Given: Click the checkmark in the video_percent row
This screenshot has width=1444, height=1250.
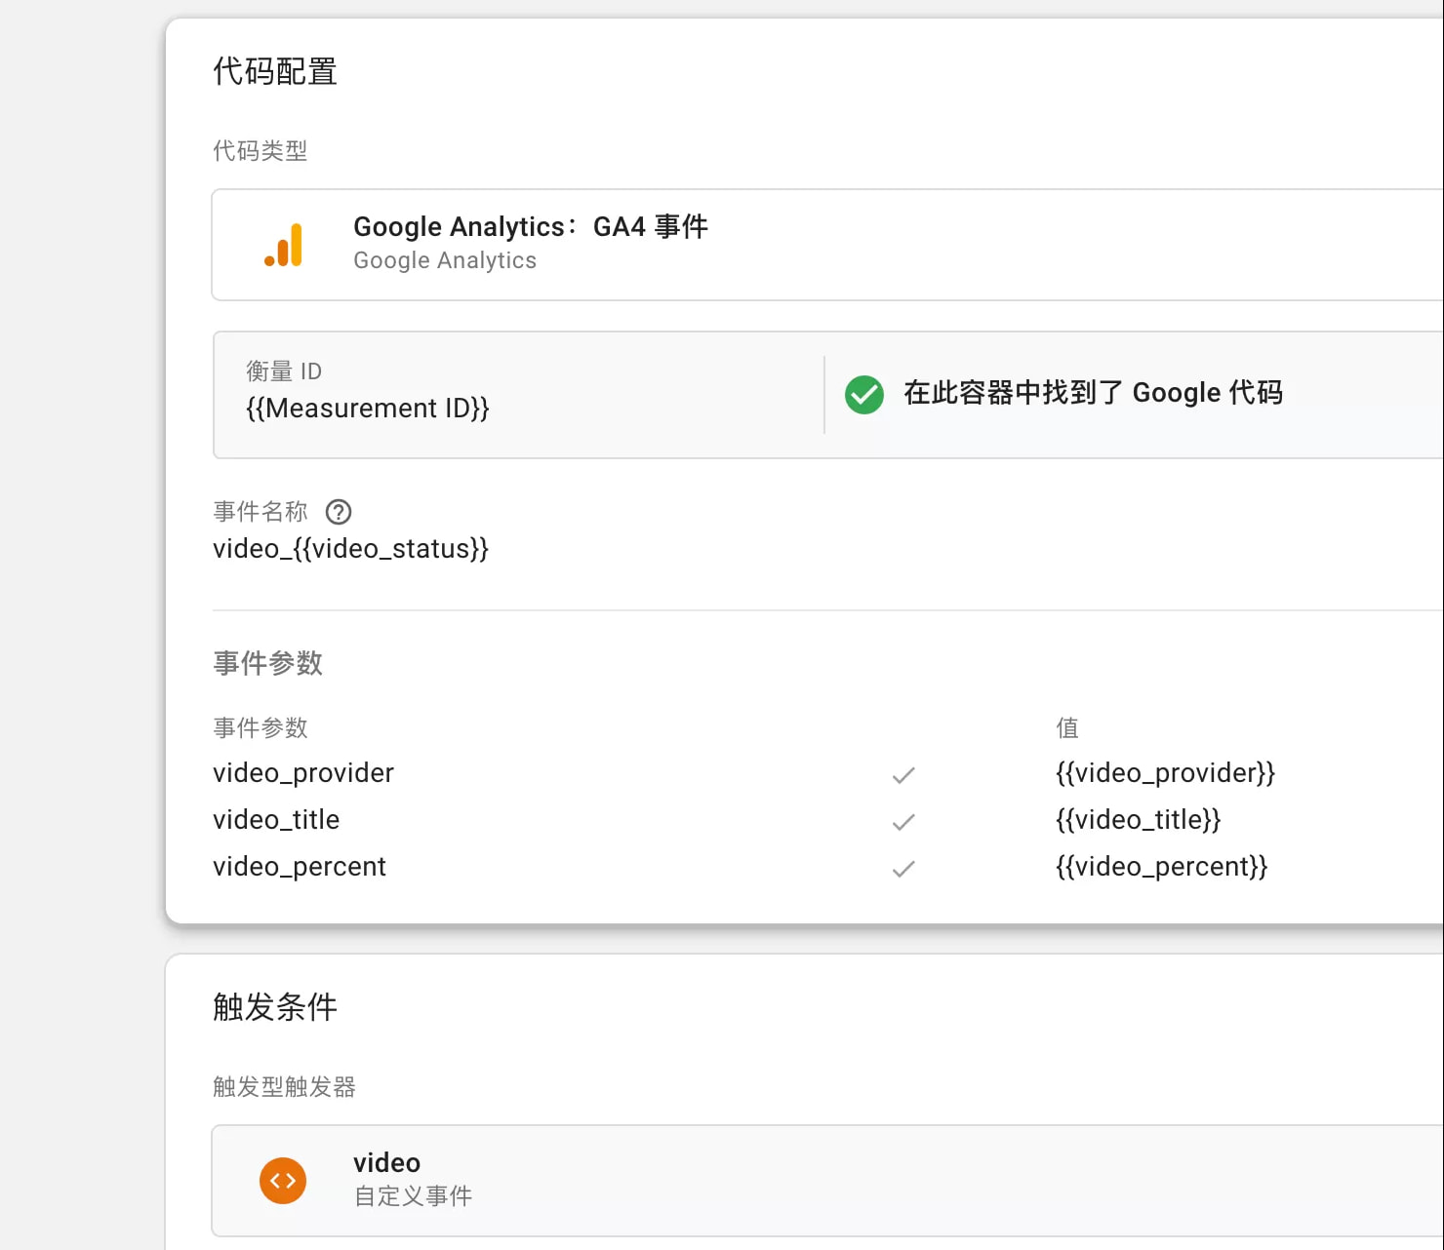Looking at the screenshot, I should pyautogui.click(x=903, y=869).
